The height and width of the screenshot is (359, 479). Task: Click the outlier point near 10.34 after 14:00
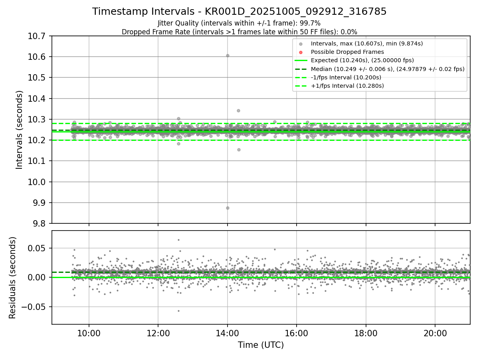point(238,110)
